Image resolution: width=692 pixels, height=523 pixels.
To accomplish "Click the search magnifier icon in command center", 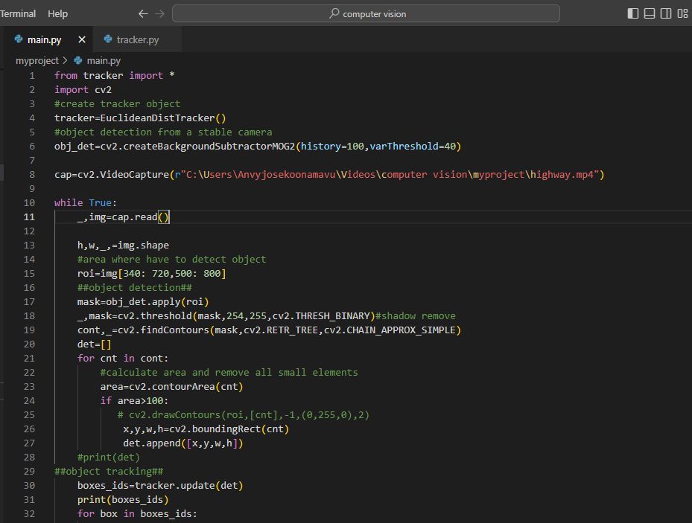I will tap(334, 13).
